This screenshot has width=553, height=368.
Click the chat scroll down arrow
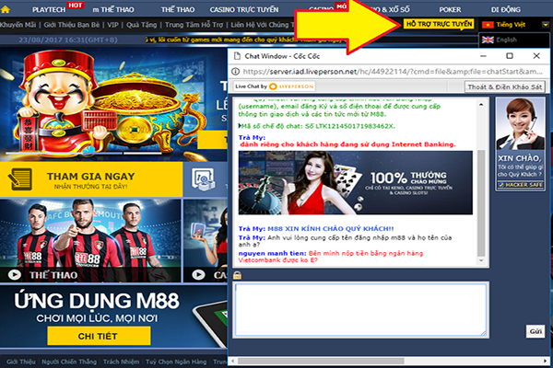coord(481,260)
